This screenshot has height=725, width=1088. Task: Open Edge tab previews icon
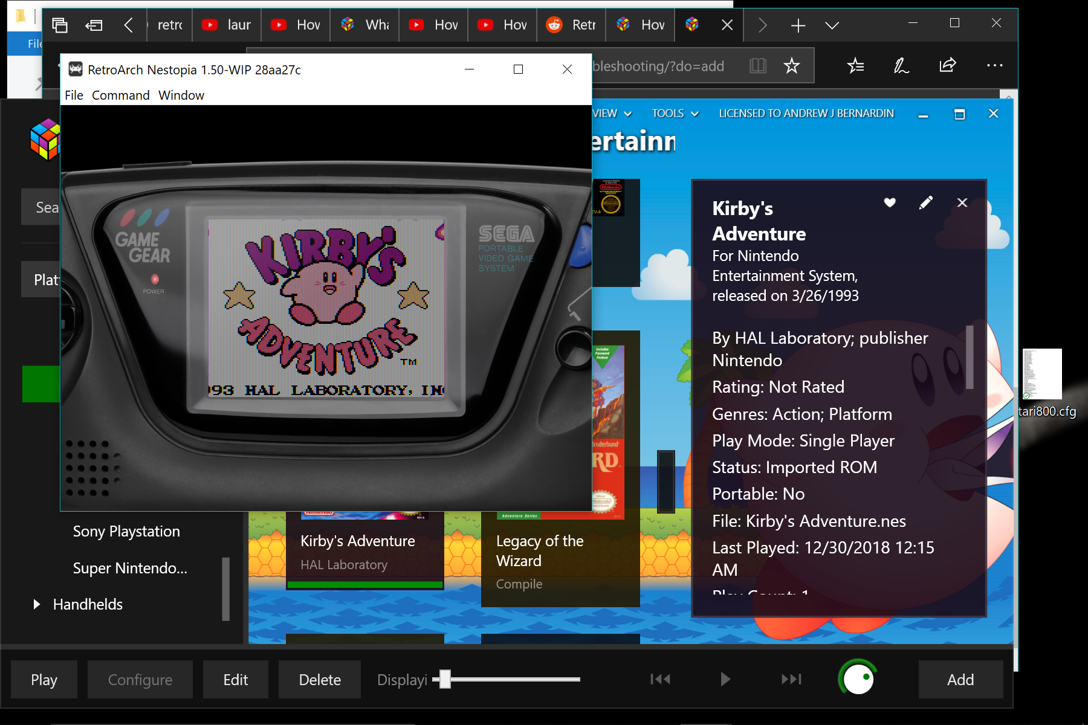[59, 25]
